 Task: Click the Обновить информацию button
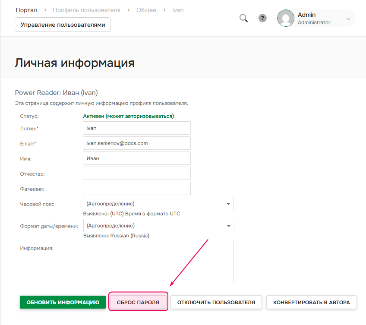62,302
